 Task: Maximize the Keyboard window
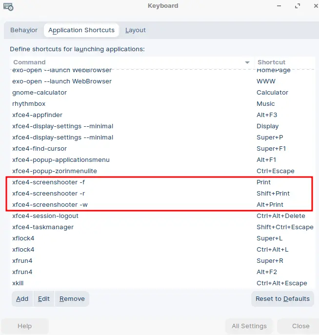[298, 6]
